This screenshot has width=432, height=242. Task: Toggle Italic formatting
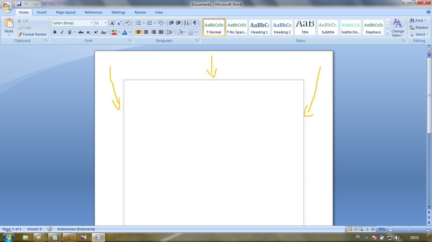point(62,32)
